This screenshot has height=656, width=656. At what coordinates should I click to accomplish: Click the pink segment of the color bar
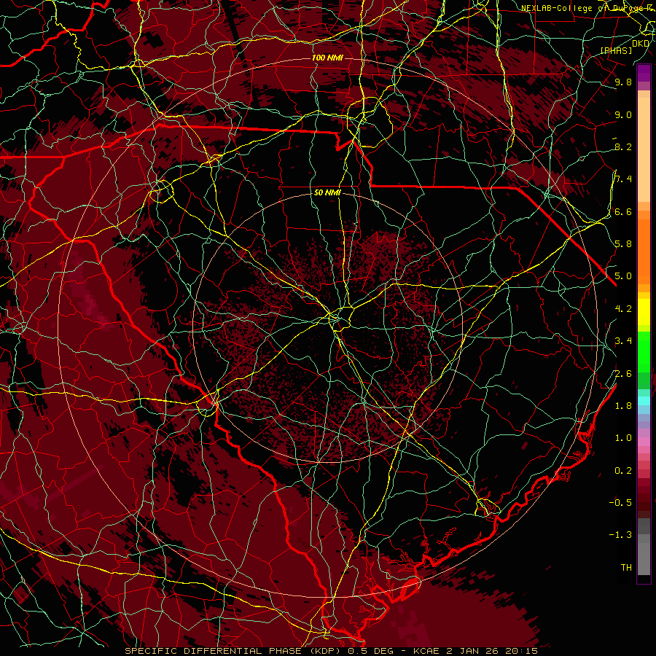pyautogui.click(x=644, y=442)
